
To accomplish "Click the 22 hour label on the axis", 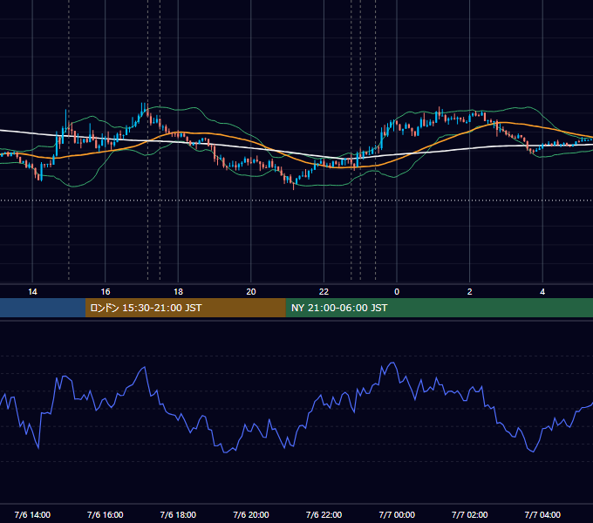I will click(x=324, y=292).
